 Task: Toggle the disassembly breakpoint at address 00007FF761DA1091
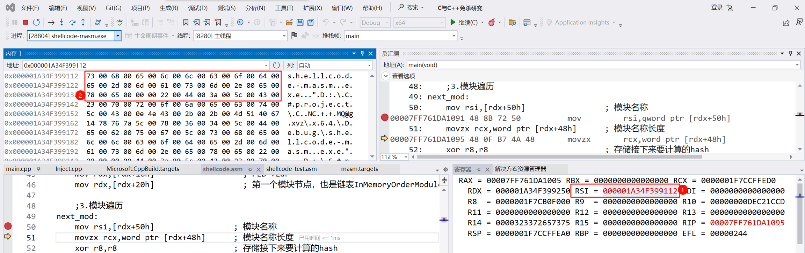pyautogui.click(x=385, y=118)
